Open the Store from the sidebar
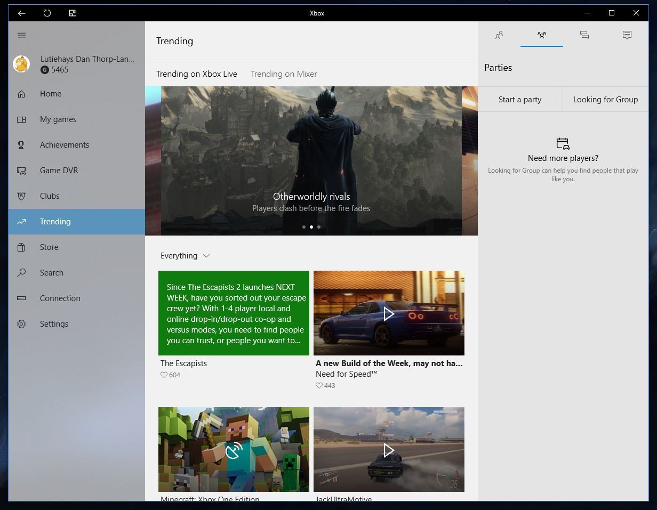Viewport: 657px width, 510px height. [49, 247]
